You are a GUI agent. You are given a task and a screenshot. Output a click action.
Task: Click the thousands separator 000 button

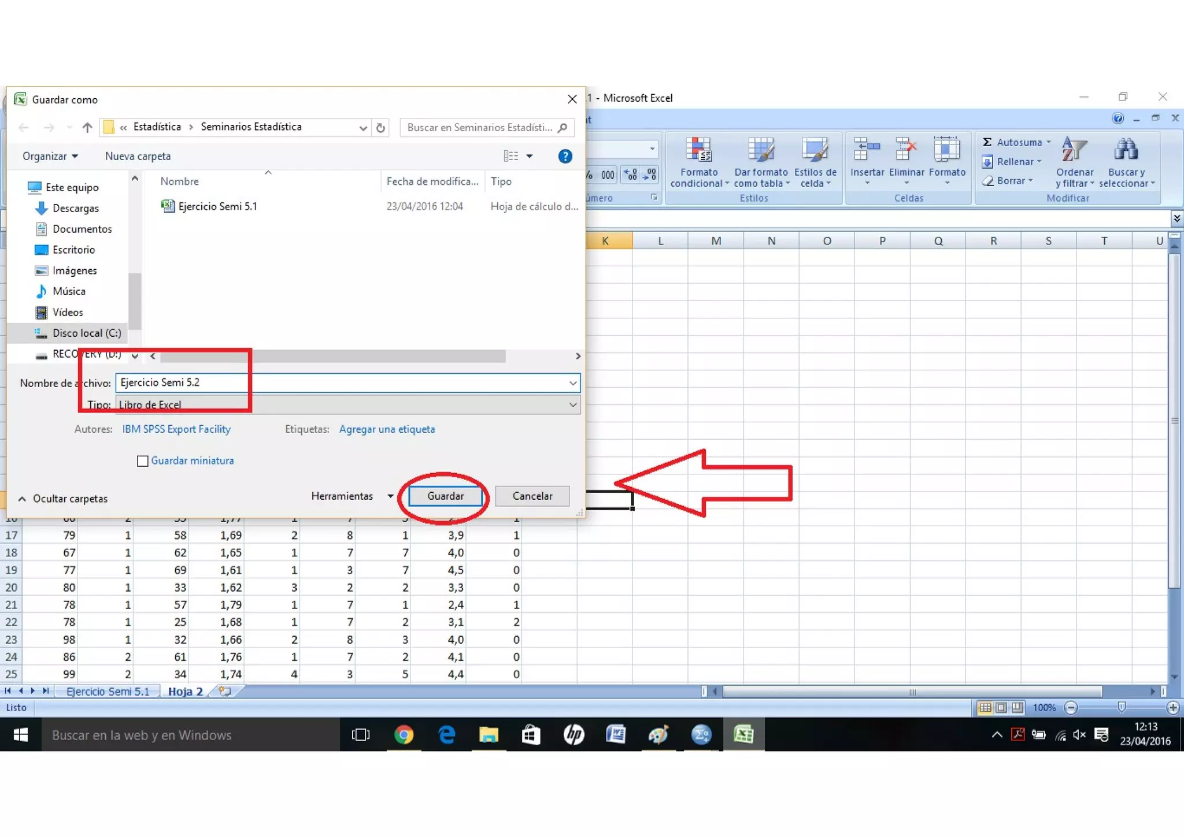tap(608, 175)
